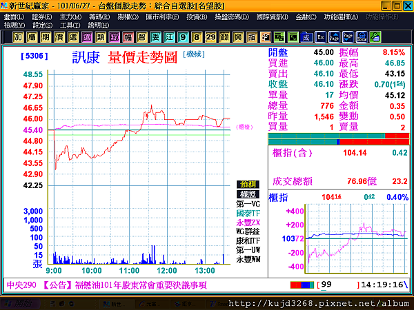Select the 永豐WM warrant entry
The image size is (414, 310).
pyautogui.click(x=248, y=260)
